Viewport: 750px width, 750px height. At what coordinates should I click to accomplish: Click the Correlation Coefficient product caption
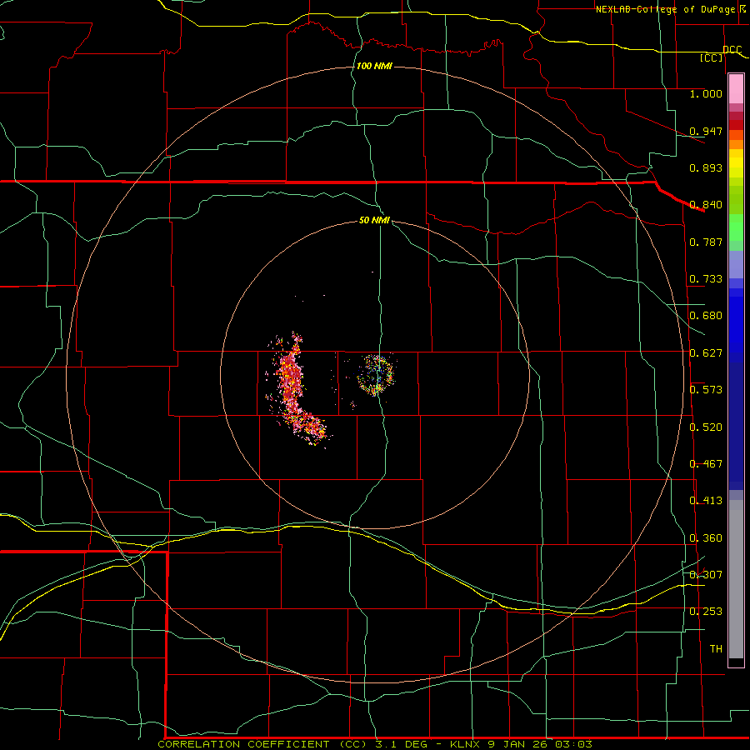click(375, 744)
